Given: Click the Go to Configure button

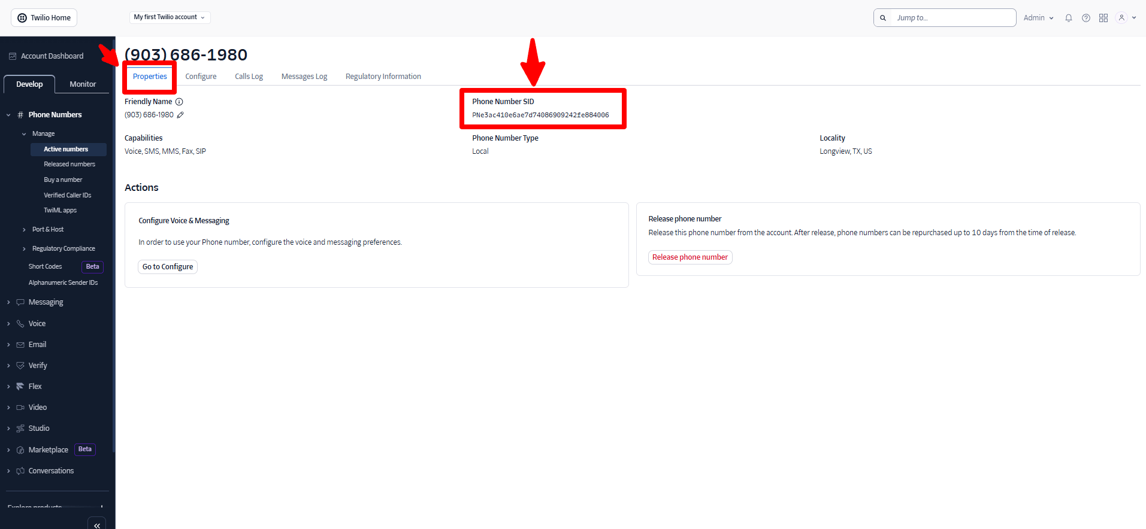Looking at the screenshot, I should click(x=168, y=267).
